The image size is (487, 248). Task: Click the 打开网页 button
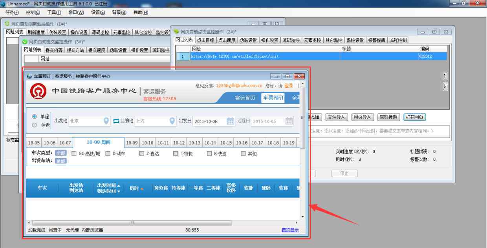[x=415, y=117]
